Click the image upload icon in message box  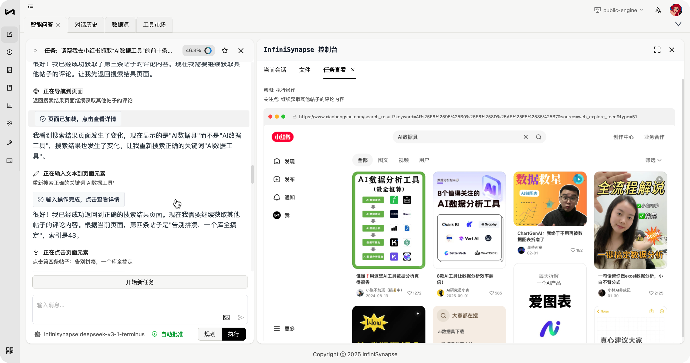click(x=226, y=318)
